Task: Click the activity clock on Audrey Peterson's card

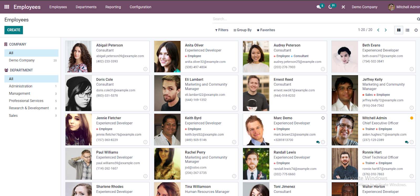Action: [323, 69]
